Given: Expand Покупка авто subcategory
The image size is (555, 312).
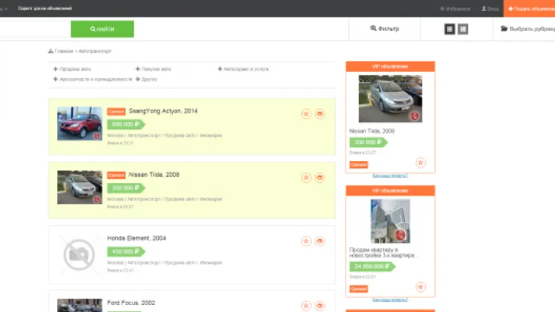Looking at the screenshot, I should click(153, 69).
